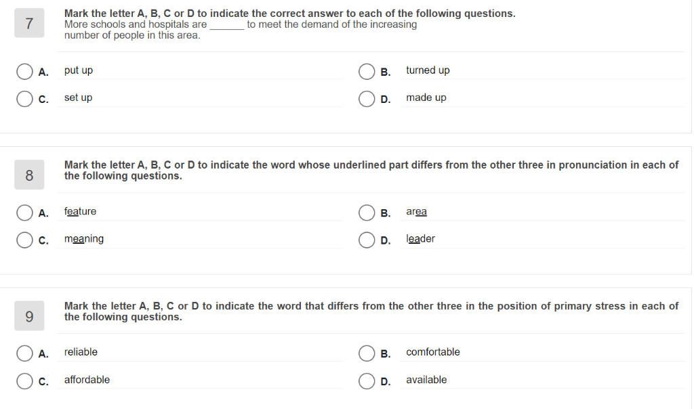The width and height of the screenshot is (694, 409).
Task: Click the answer text 'affordable'
Action: (87, 380)
